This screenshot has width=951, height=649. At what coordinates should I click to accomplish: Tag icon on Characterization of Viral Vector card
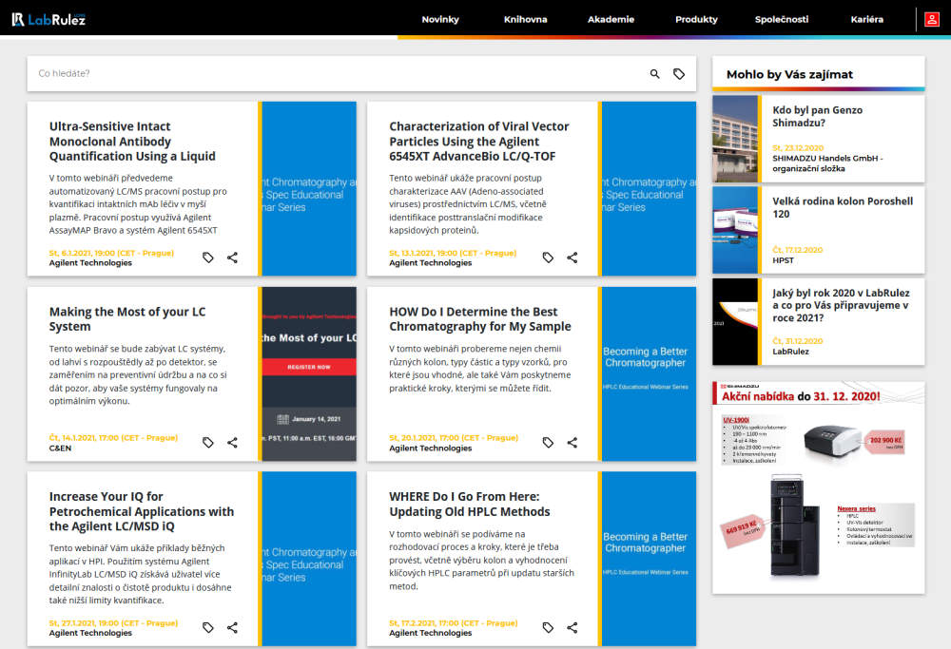tap(548, 258)
